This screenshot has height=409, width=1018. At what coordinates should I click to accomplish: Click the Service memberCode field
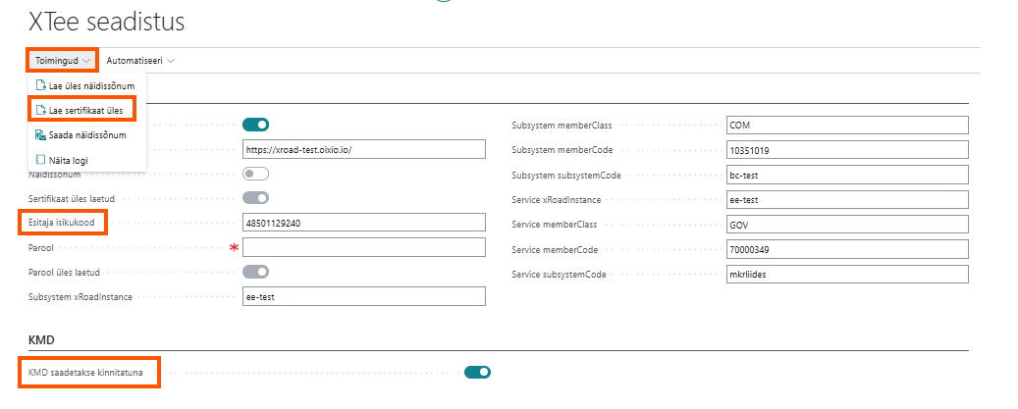(x=847, y=249)
